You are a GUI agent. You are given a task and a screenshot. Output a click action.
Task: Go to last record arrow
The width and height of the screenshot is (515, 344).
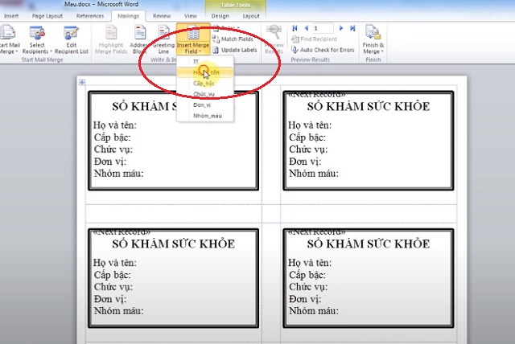pos(352,28)
